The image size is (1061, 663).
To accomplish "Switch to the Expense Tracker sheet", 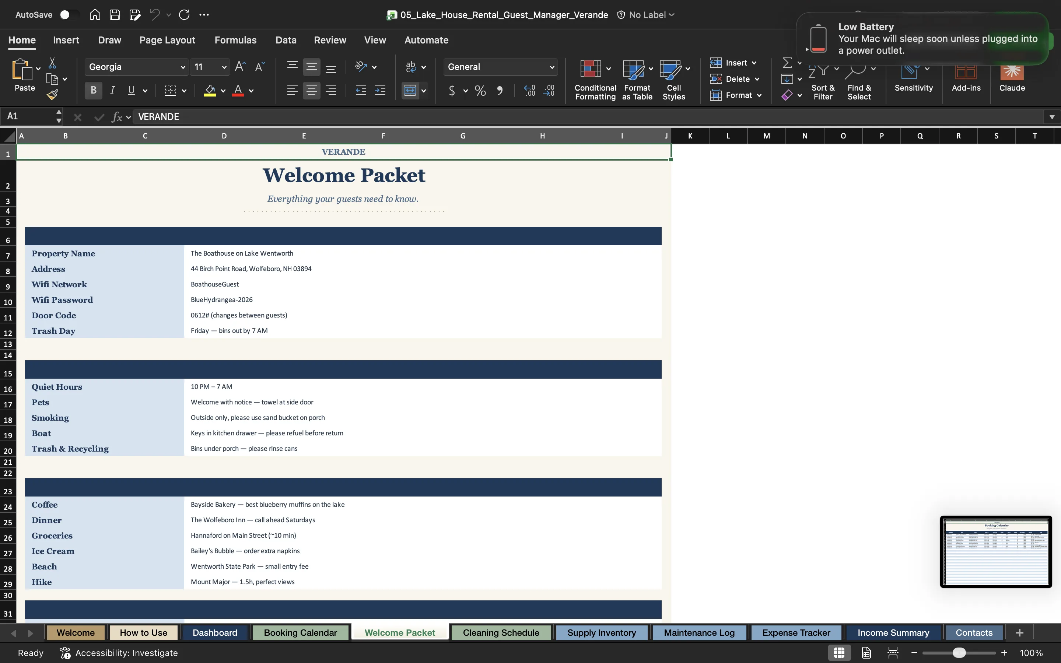I will click(796, 632).
